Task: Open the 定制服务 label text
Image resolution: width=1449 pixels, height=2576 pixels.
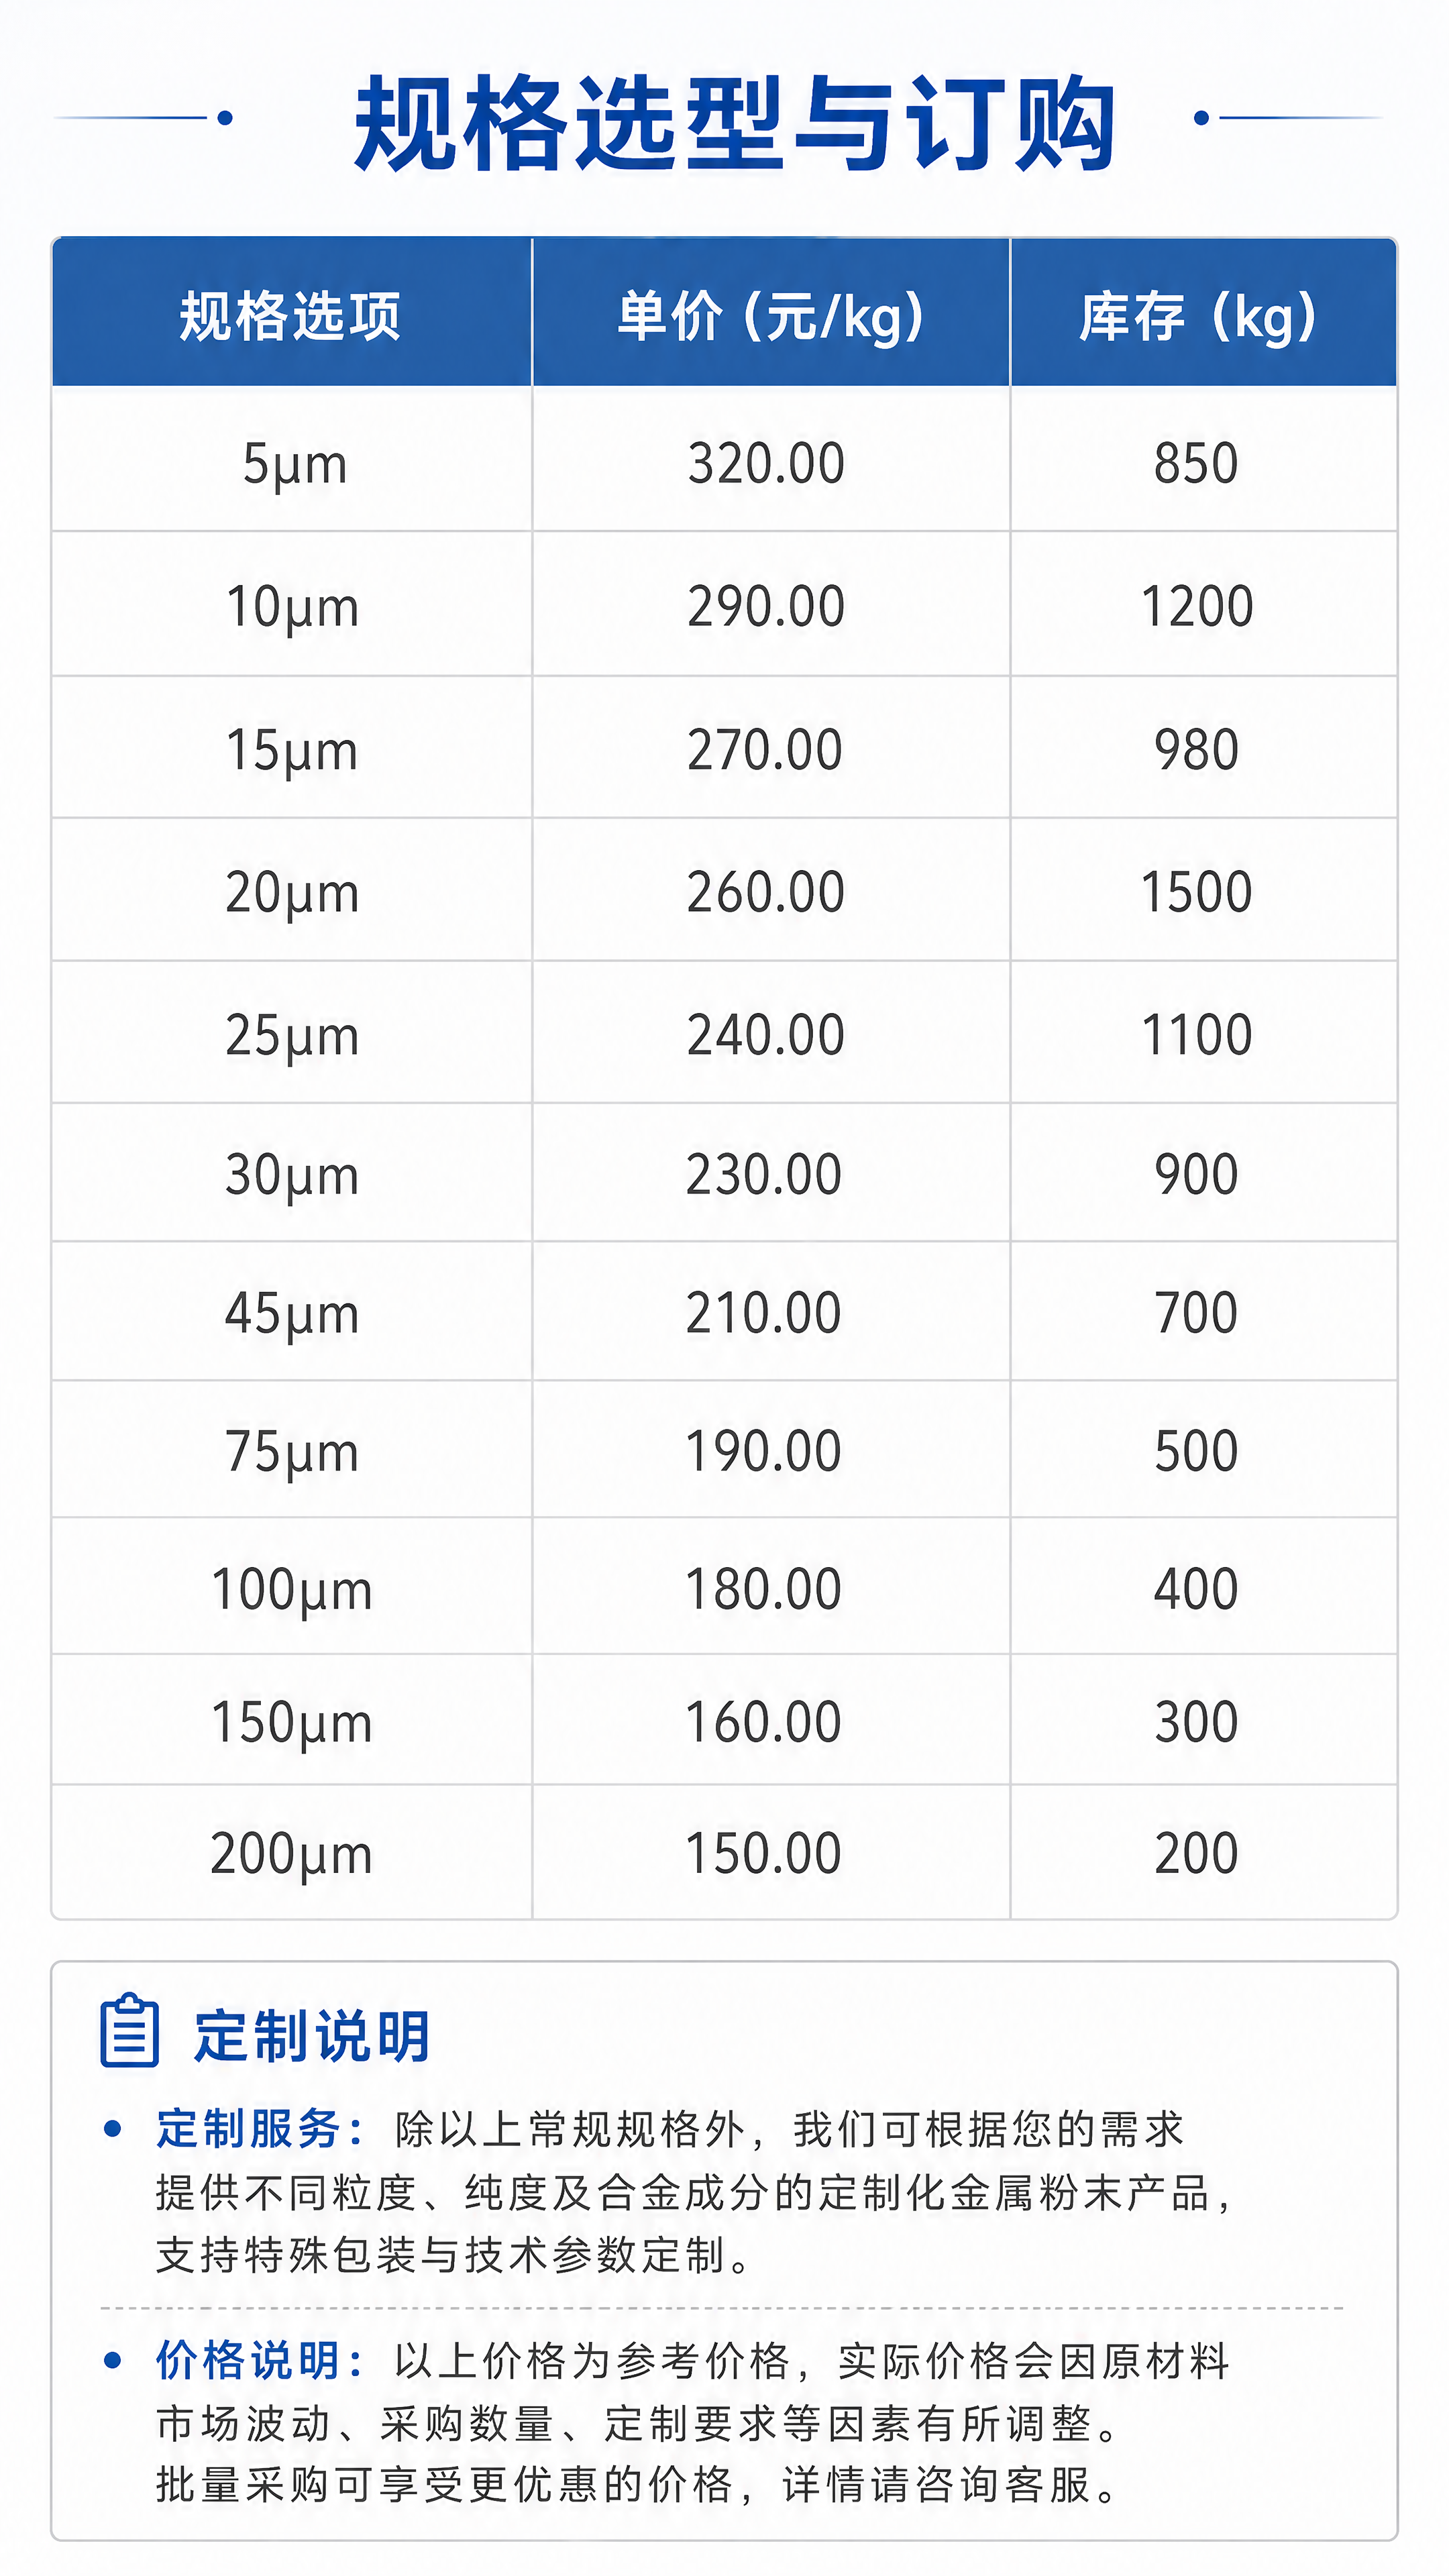Action: [x=248, y=2128]
